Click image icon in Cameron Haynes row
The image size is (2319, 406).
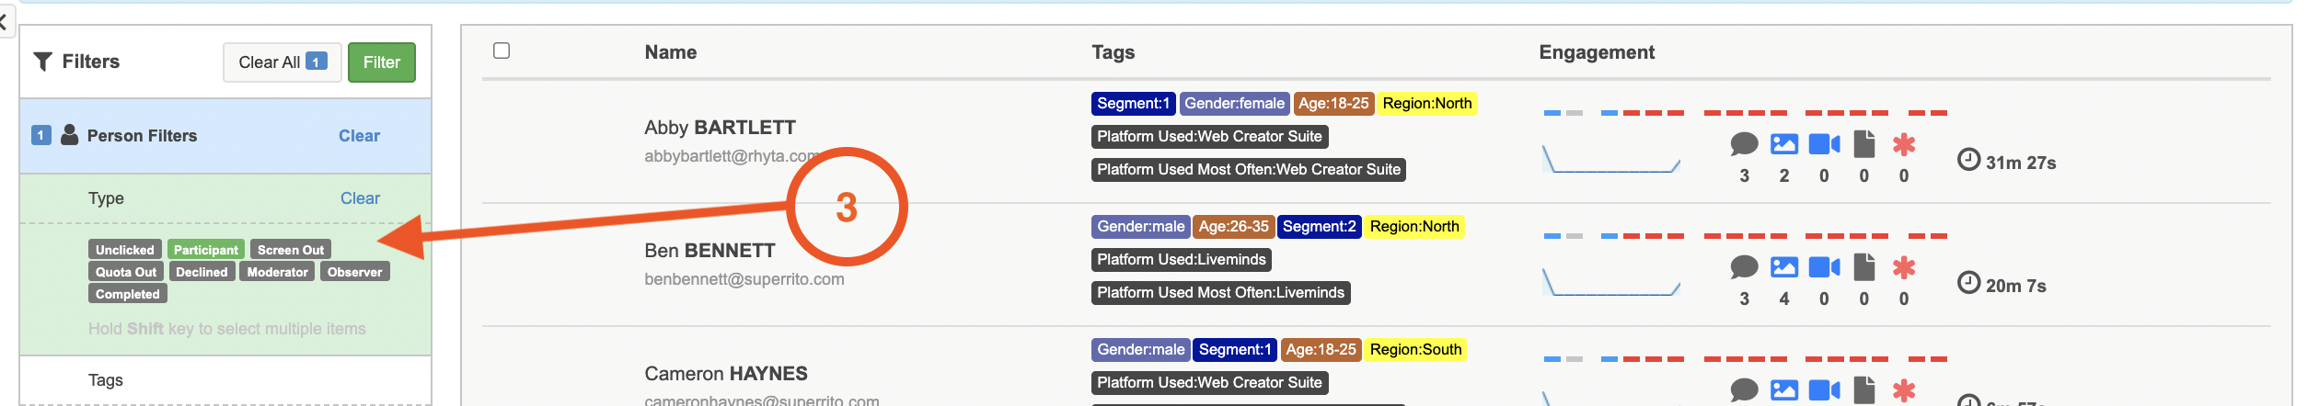(1783, 390)
